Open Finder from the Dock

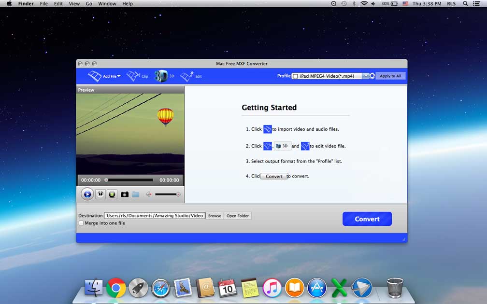pyautogui.click(x=94, y=288)
